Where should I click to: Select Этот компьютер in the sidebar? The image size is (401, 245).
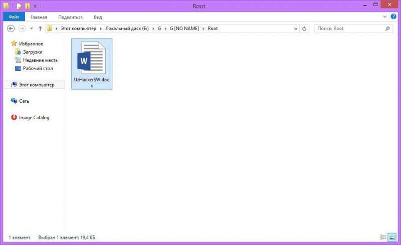click(x=34, y=85)
